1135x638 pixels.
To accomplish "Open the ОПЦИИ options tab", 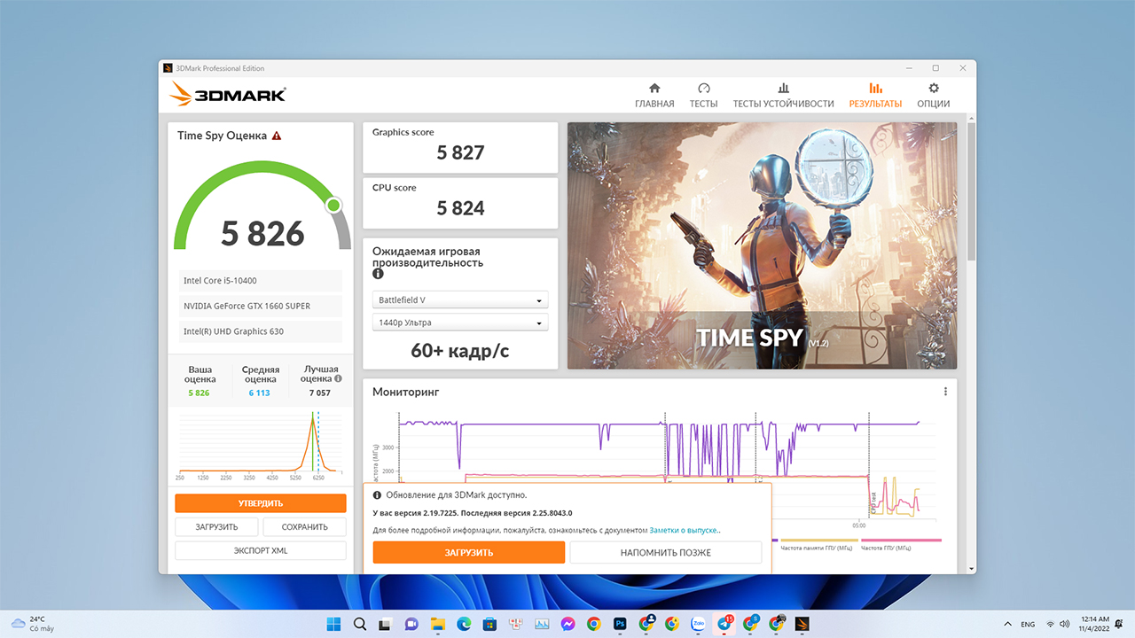I will (933, 96).
